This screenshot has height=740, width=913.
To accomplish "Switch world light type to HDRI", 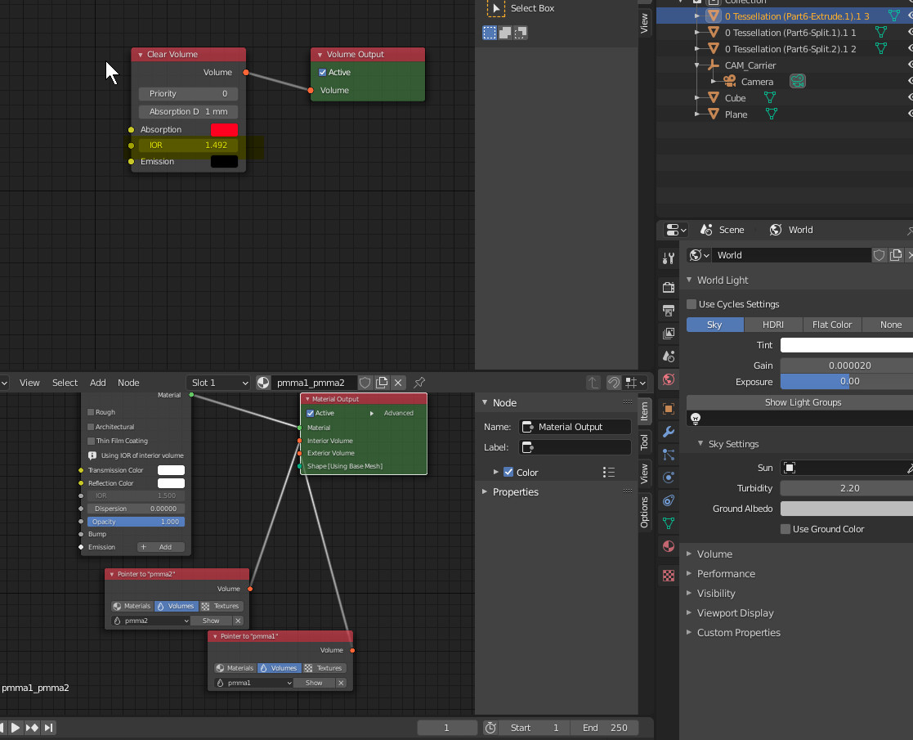I will [773, 325].
